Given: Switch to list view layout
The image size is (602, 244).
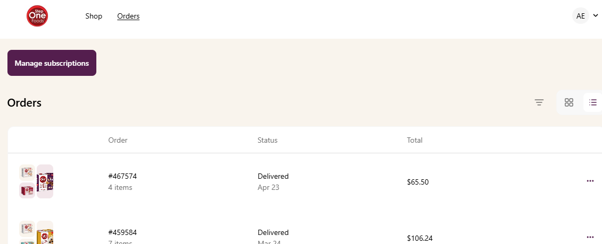Looking at the screenshot, I should coord(593,102).
